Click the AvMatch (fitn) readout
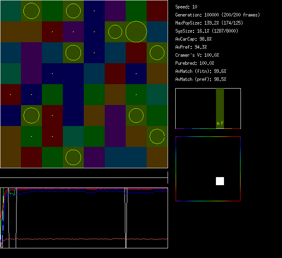 click(201, 71)
